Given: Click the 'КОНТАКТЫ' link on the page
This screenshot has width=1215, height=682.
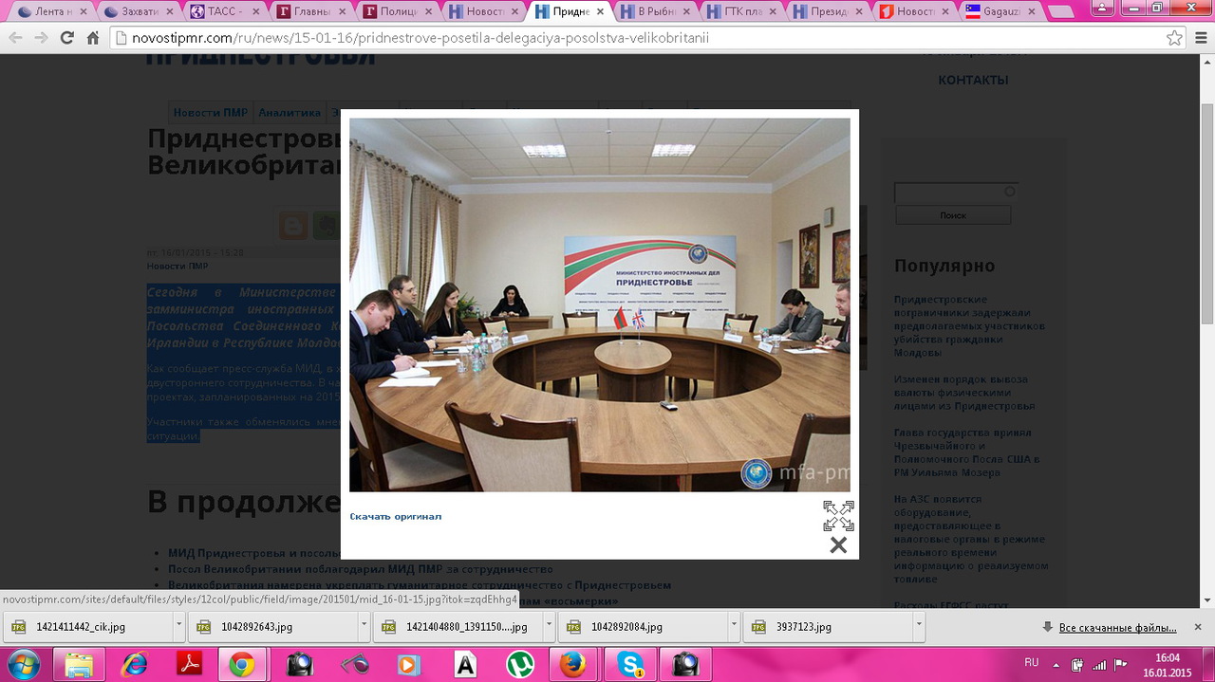Looking at the screenshot, I should (x=973, y=81).
